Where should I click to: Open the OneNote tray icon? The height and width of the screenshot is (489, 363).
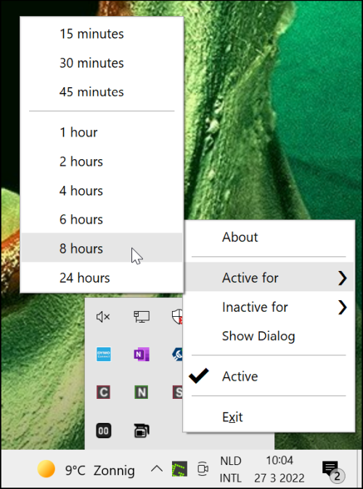142,355
